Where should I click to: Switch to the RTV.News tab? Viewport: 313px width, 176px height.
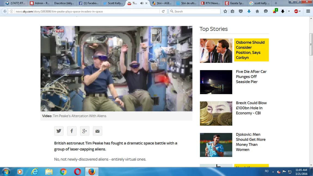click(211, 3)
